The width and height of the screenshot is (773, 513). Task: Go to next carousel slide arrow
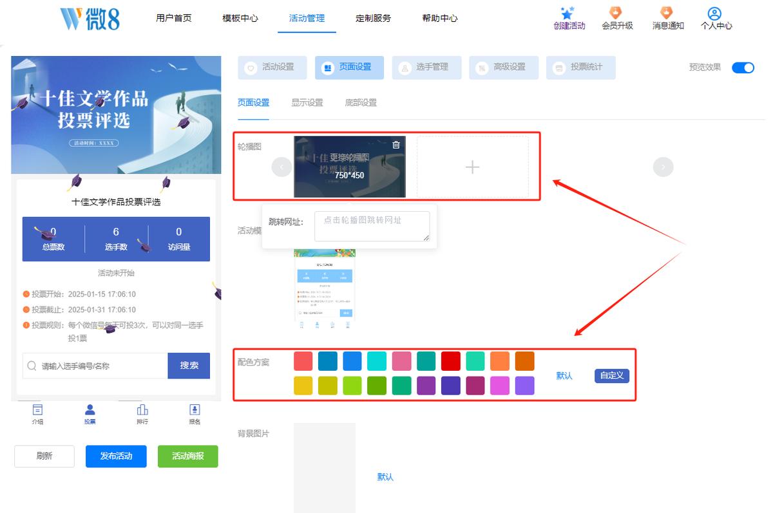coord(663,167)
